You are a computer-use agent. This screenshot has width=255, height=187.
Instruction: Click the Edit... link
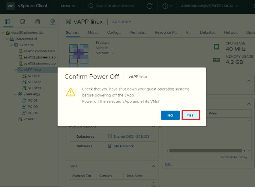click(x=169, y=165)
